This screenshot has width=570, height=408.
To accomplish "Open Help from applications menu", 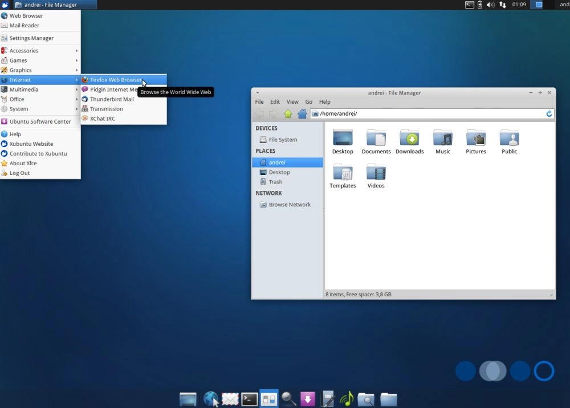I will click(40, 134).
